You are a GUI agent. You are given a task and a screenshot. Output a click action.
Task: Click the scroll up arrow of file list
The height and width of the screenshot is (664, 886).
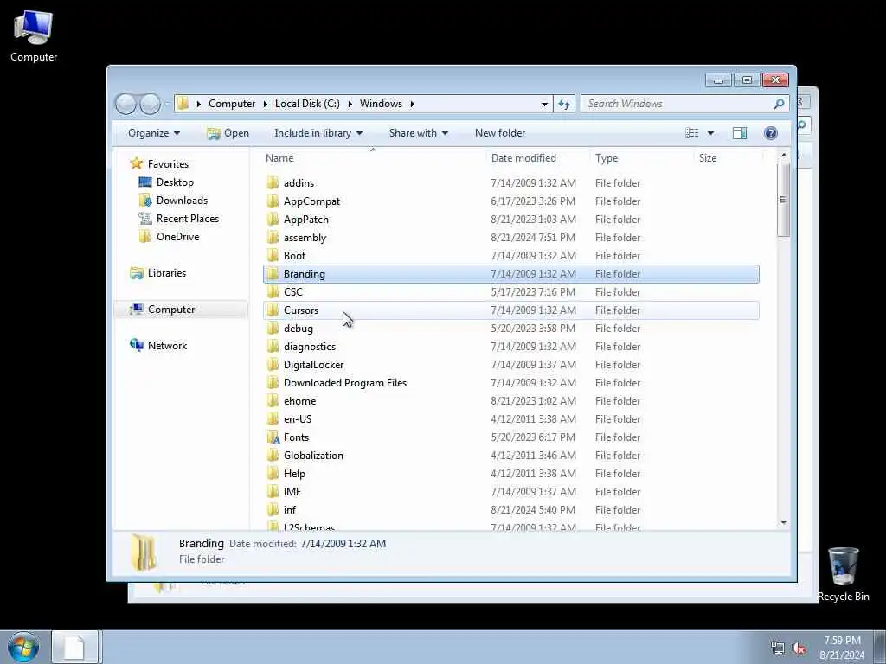click(783, 155)
